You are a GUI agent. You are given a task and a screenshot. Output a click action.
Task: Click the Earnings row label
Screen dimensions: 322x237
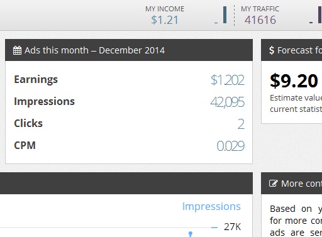click(x=36, y=80)
